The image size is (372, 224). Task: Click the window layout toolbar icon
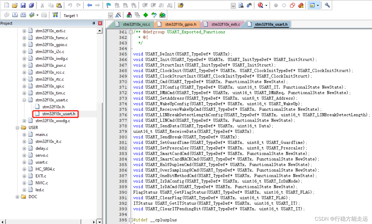(x=312, y=5)
